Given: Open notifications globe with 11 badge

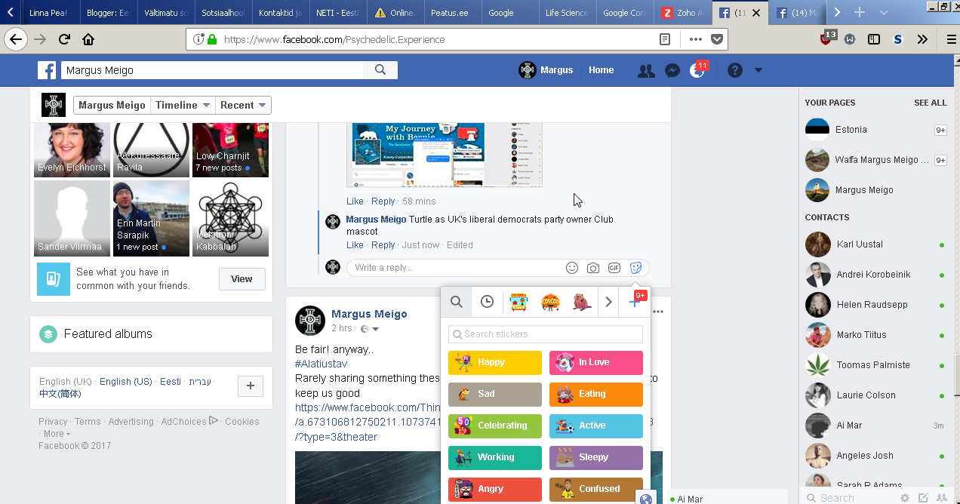Looking at the screenshot, I should click(x=698, y=70).
